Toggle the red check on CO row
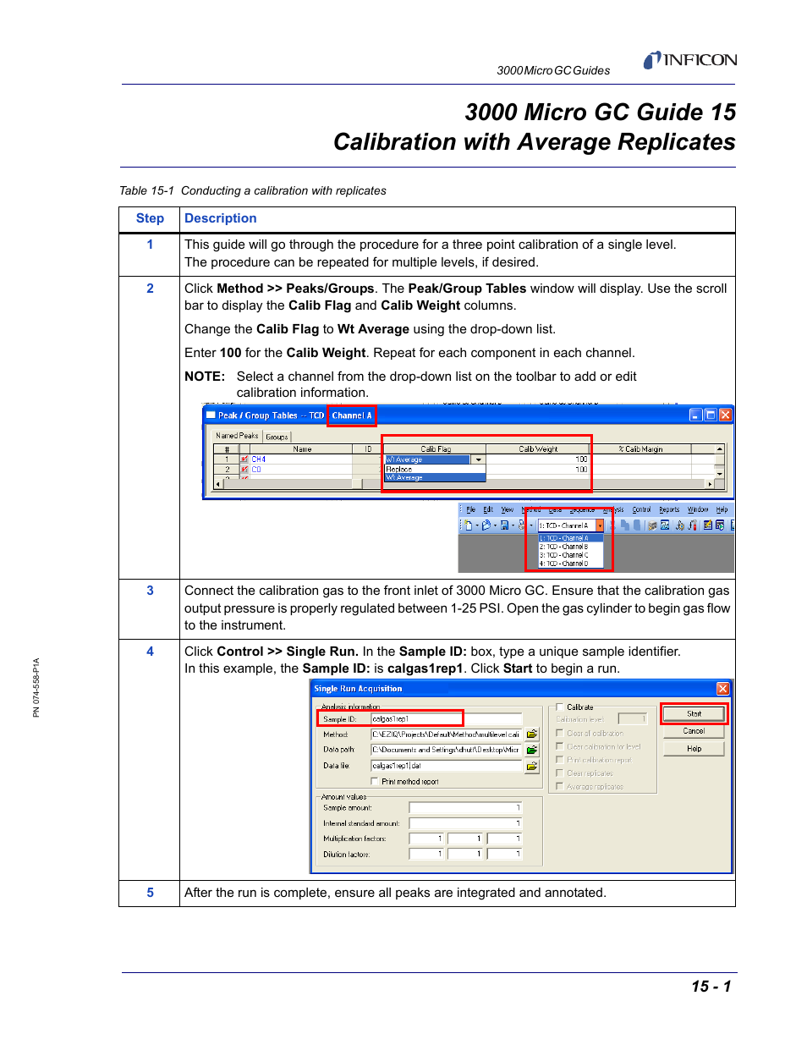The width and height of the screenshot is (807, 1045). pos(244,469)
